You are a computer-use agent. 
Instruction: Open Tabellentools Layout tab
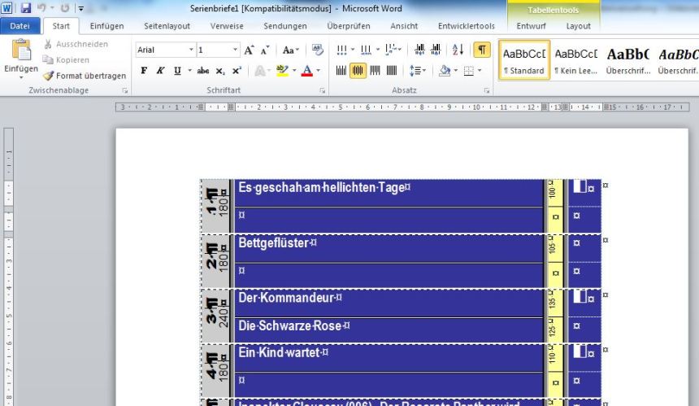[578, 26]
